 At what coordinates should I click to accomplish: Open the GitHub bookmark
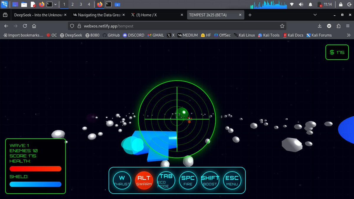(111, 35)
